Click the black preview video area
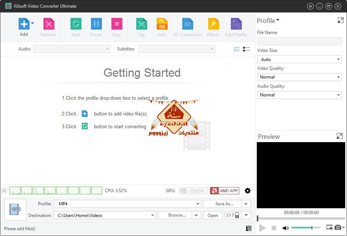The image size is (347, 236). (x=301, y=175)
